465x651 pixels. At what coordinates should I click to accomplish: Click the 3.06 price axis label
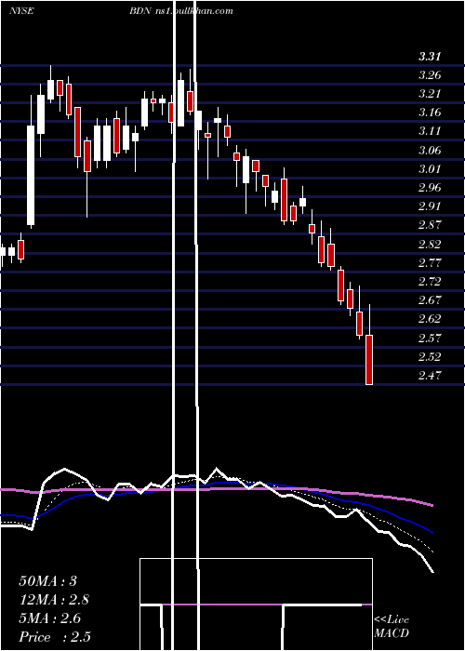[x=430, y=151]
